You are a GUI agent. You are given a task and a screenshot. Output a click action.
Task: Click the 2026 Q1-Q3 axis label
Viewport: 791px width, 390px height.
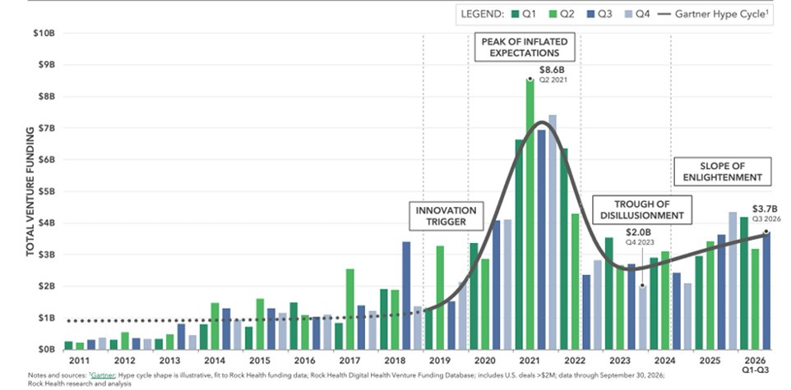point(755,365)
